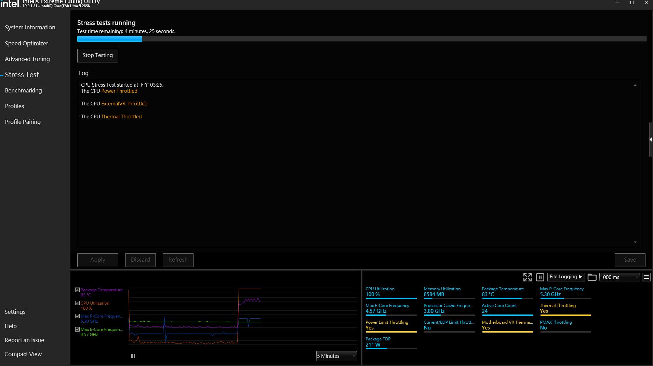Click Stop Testing button
This screenshot has width=653, height=366.
(x=97, y=55)
